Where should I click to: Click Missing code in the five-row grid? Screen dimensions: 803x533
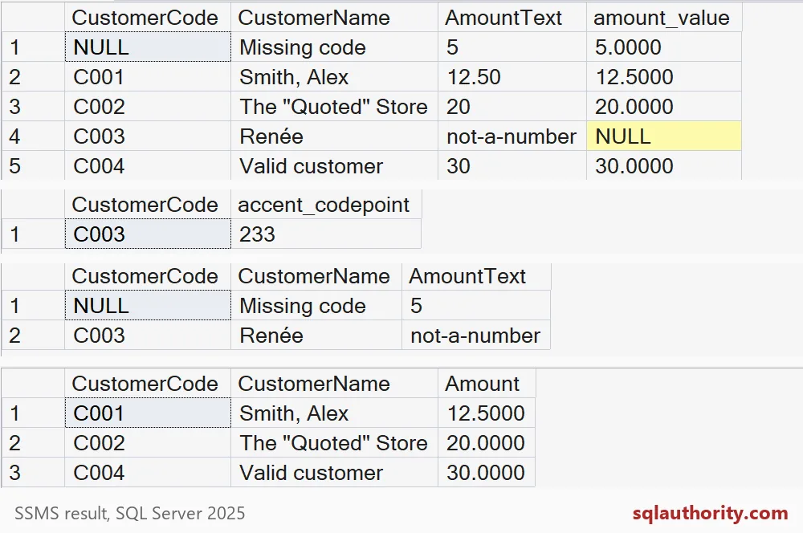click(x=334, y=47)
